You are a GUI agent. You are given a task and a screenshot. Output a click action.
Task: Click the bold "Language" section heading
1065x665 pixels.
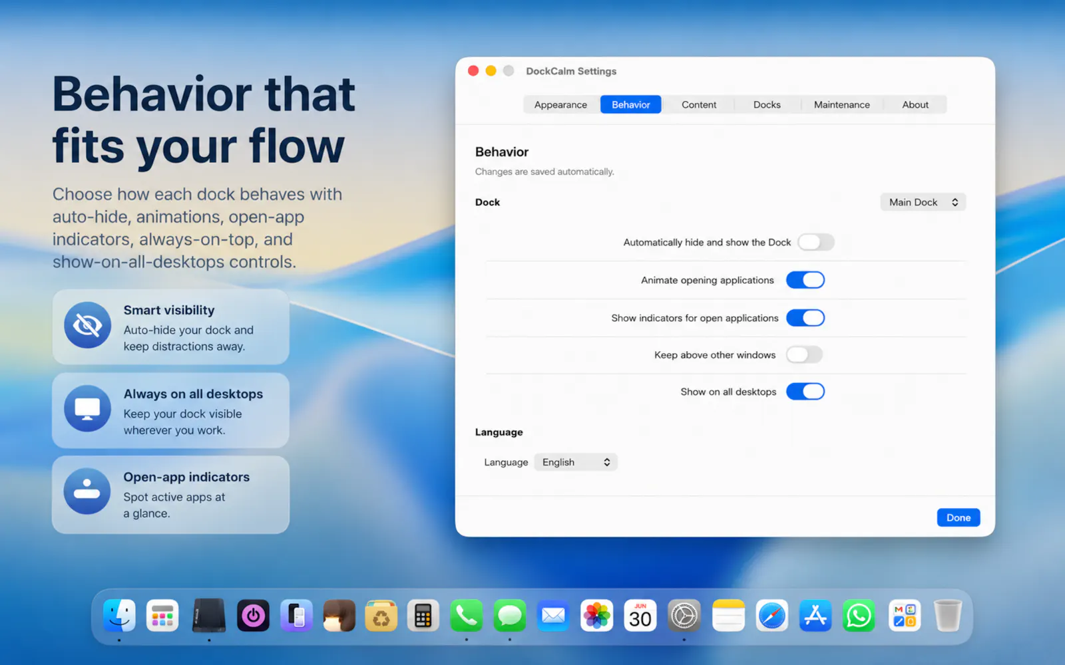pos(499,432)
